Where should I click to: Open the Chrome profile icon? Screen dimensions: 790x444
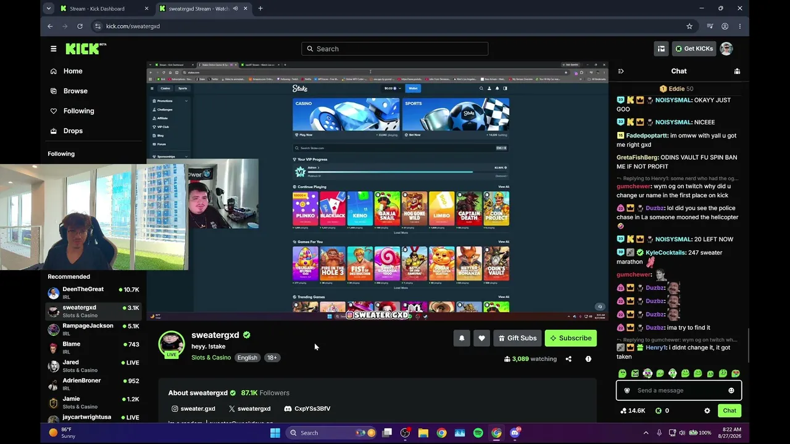[x=725, y=27]
